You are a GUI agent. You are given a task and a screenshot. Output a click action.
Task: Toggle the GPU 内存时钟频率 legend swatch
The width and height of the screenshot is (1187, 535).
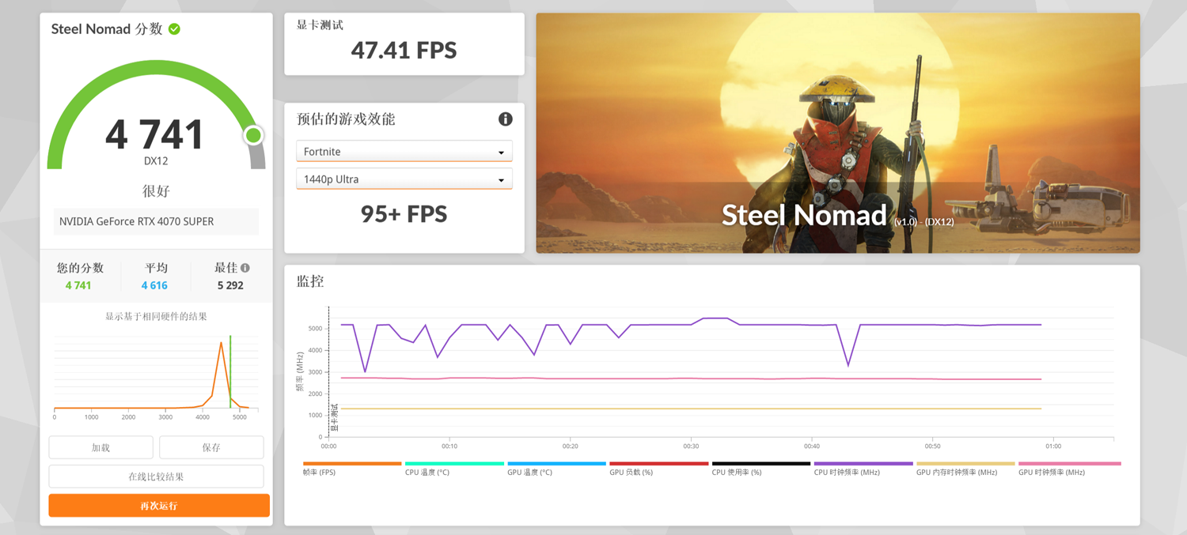tap(965, 464)
